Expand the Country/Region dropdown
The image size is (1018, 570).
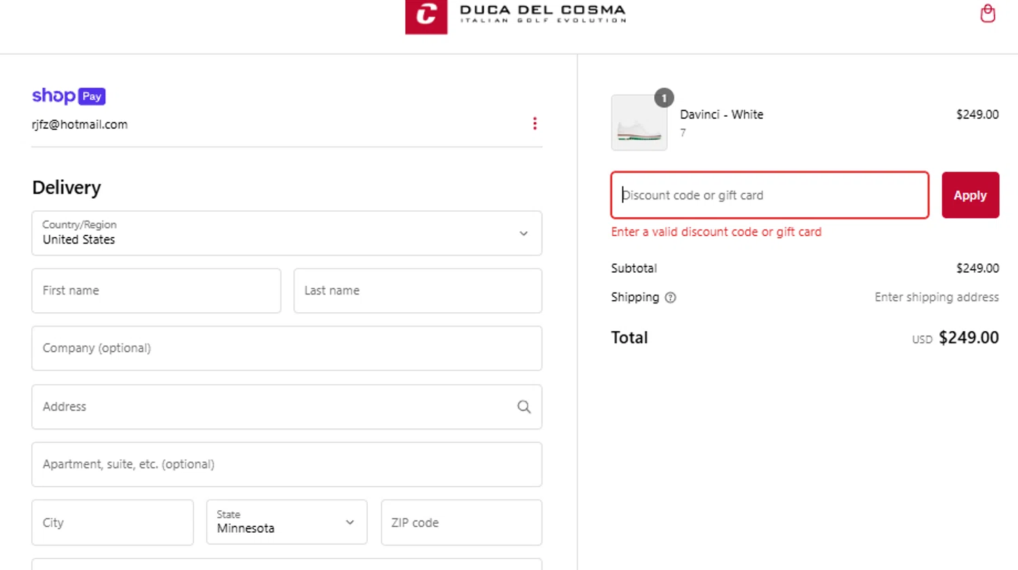point(286,233)
